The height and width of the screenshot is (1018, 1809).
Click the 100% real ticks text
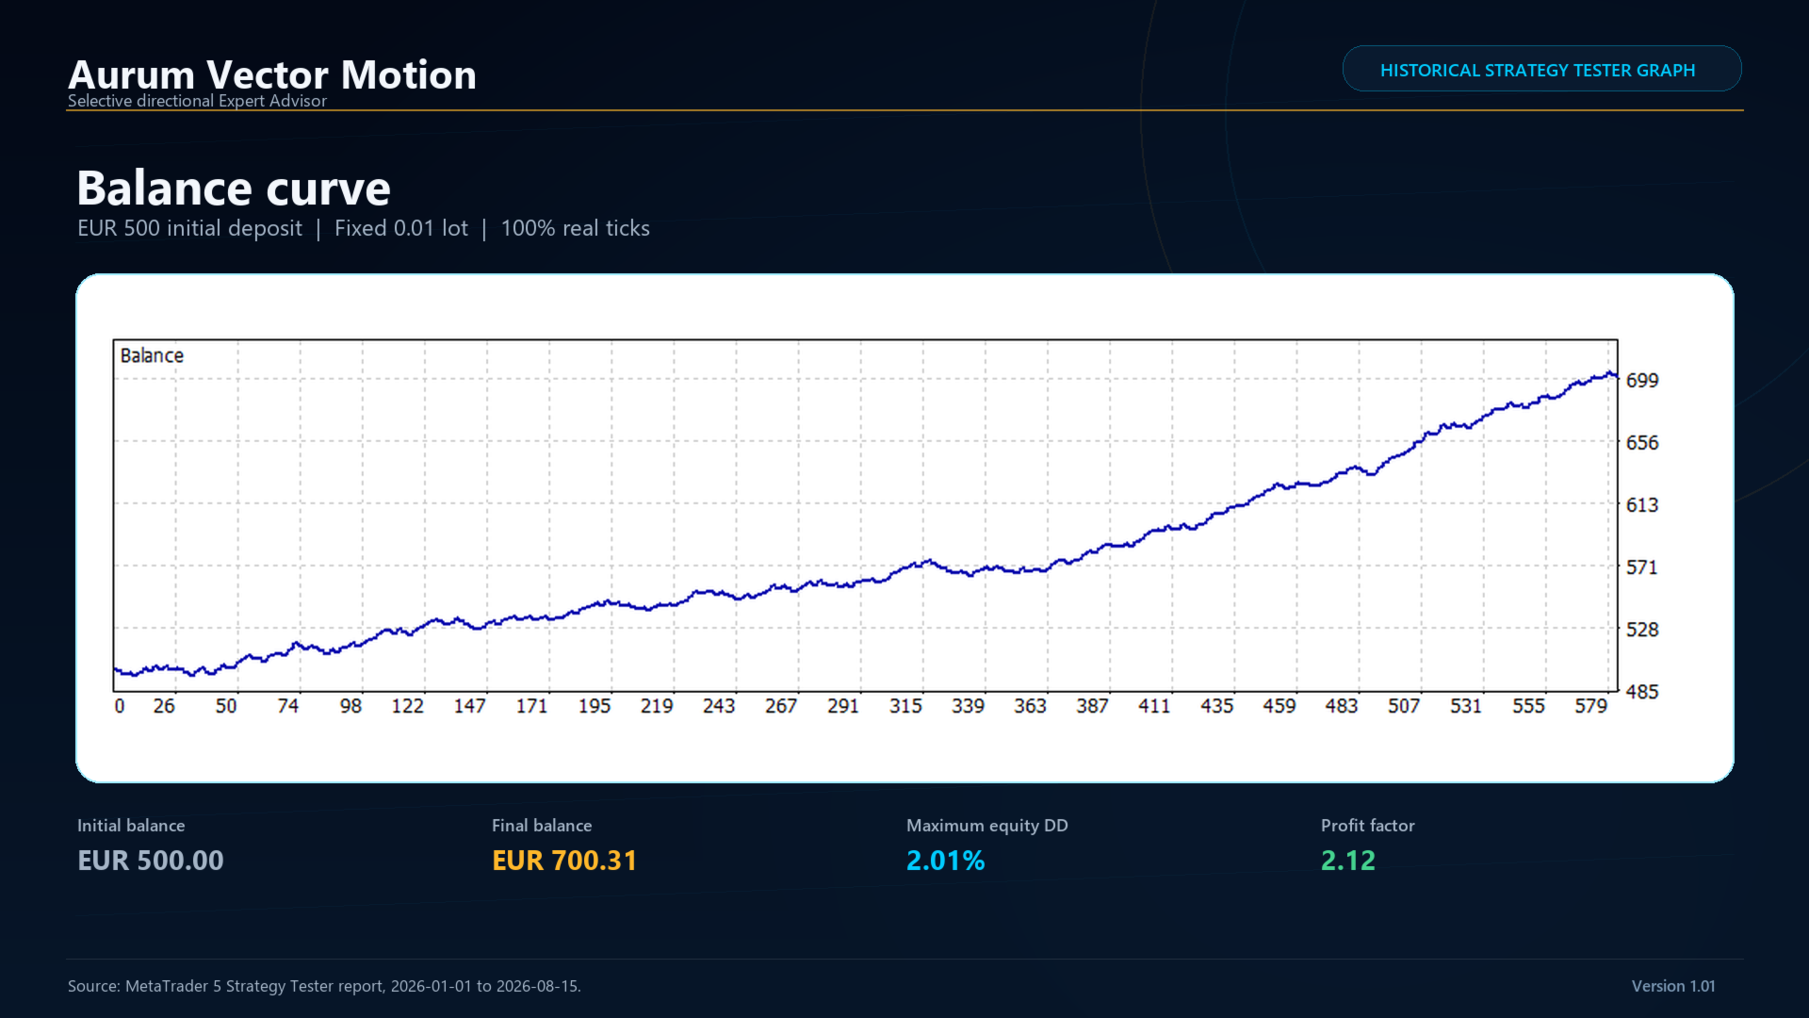click(x=575, y=228)
